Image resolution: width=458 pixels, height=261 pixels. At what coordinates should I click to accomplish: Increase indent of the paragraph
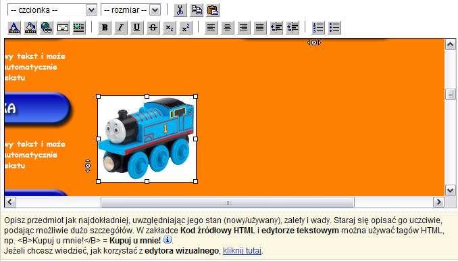pos(292,28)
